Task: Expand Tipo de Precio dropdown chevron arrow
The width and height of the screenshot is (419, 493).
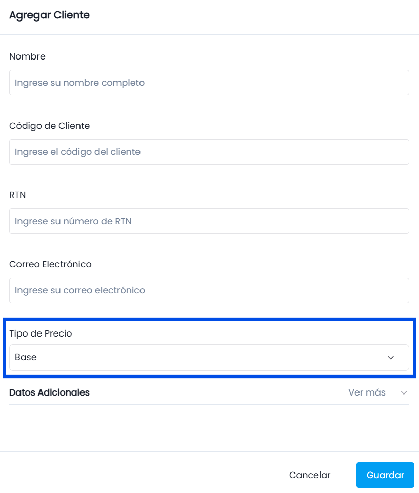Action: (390, 358)
